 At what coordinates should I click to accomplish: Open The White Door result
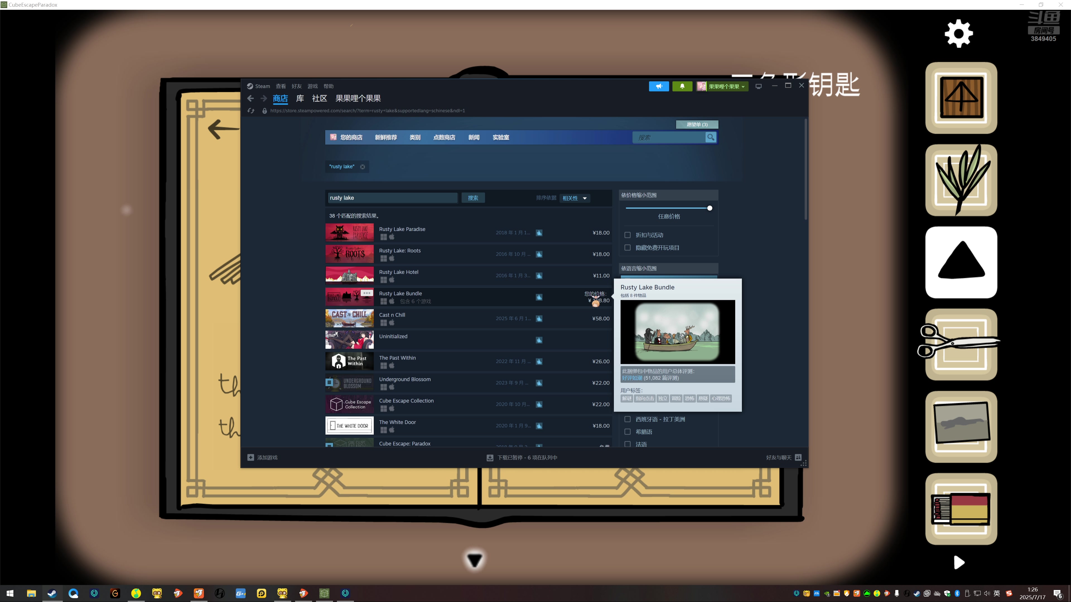click(468, 426)
